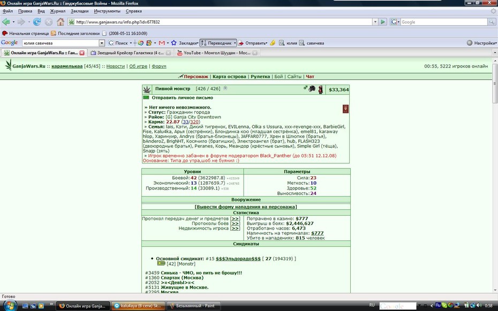Click the envelope icon beside Отправить личное письмо
This screenshot has height=311, width=498.
146,97
